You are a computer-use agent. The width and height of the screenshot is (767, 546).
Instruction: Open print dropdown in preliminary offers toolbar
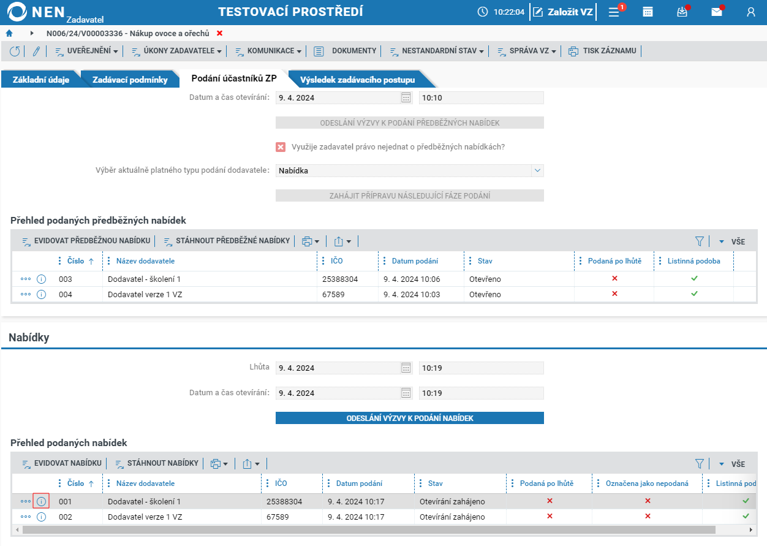311,241
